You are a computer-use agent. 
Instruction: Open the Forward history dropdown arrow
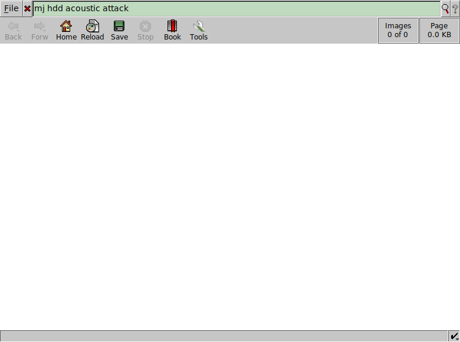[44, 31]
